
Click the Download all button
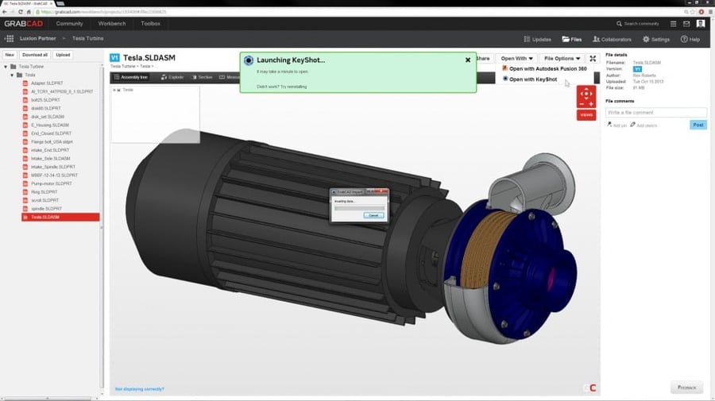click(35, 55)
